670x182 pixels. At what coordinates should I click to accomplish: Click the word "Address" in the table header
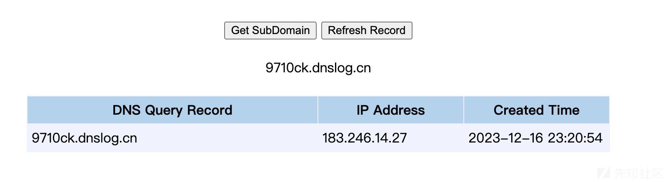point(399,110)
